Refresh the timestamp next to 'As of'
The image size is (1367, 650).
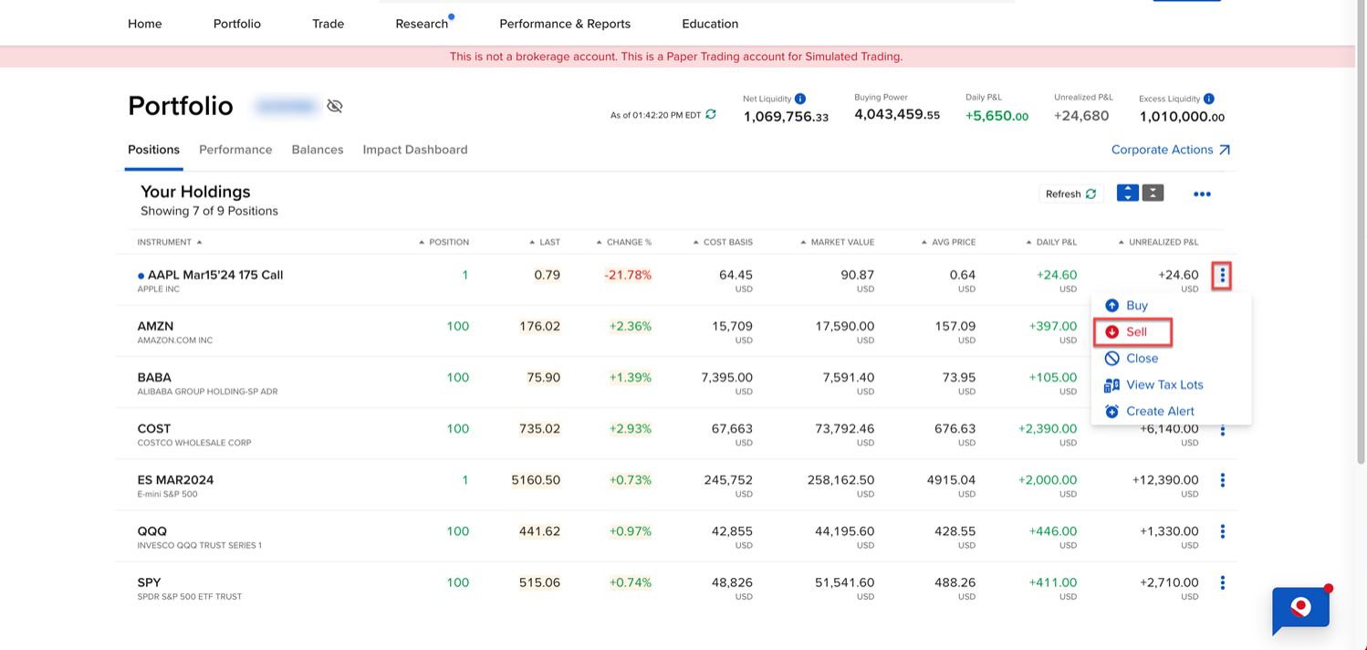tap(711, 114)
